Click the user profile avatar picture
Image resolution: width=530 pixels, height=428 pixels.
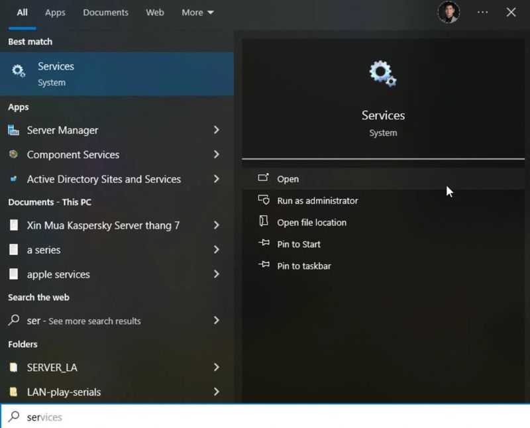(x=449, y=13)
